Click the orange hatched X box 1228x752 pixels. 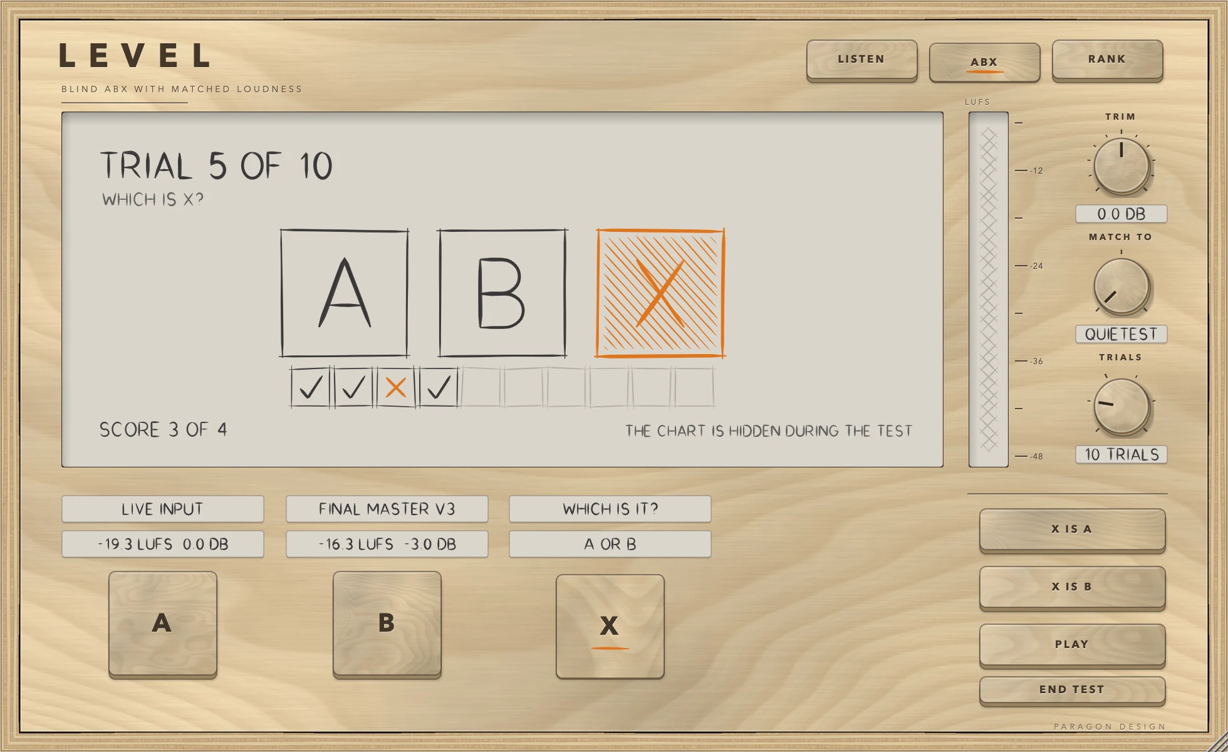(660, 293)
